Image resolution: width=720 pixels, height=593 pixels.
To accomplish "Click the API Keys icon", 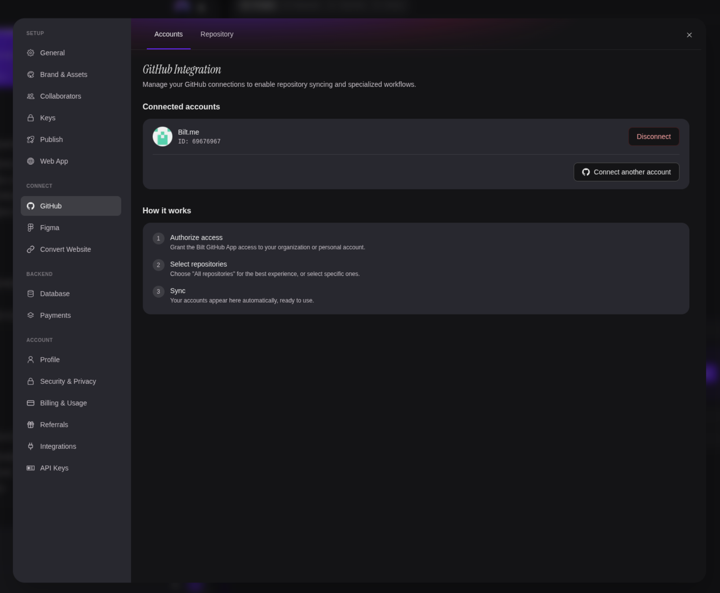I will pyautogui.click(x=30, y=468).
